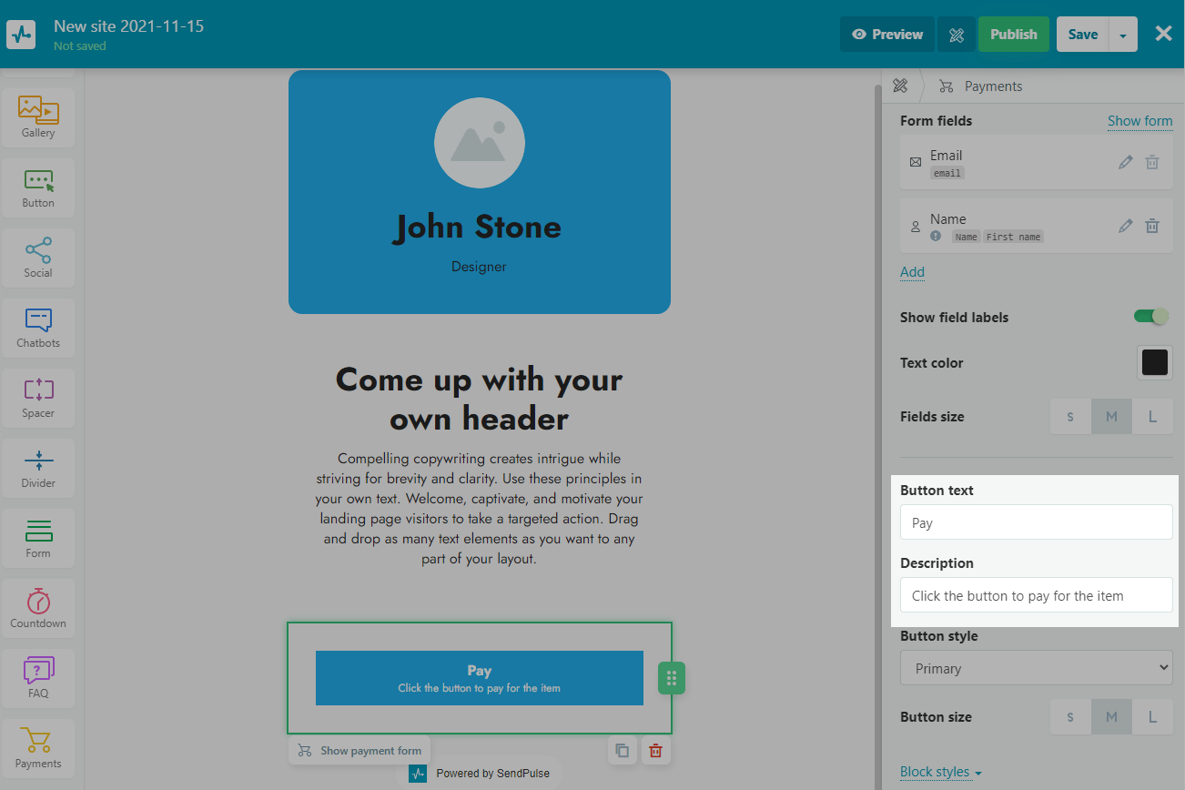Delete the Email form field

point(1152,162)
